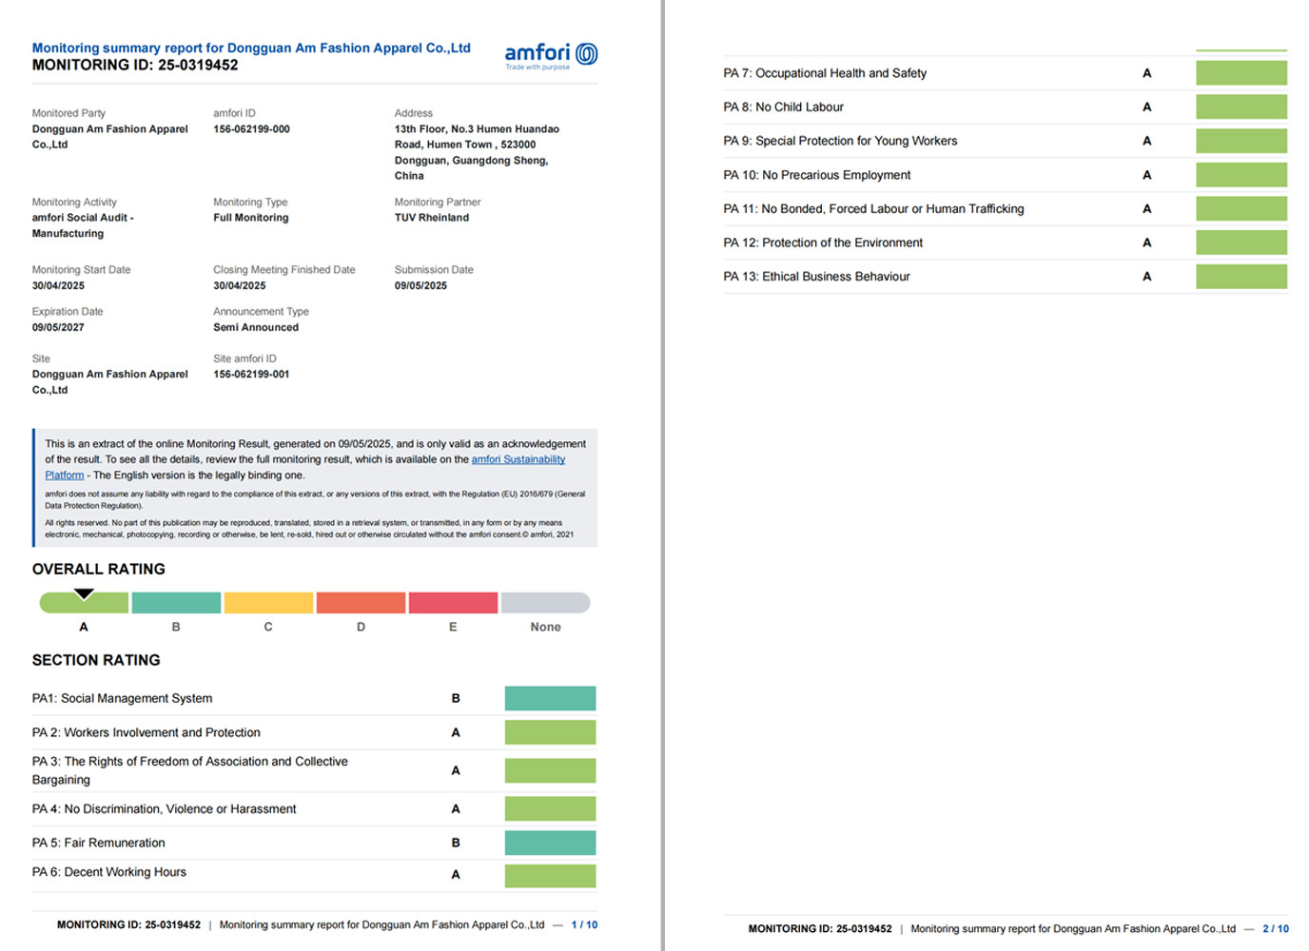Click the 'OVERALL RATING' heading
Image resolution: width=1309 pixels, height=951 pixels.
pos(99,569)
